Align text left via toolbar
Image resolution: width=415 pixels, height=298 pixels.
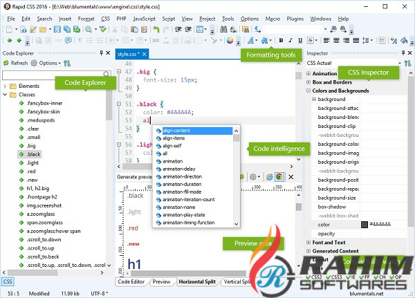point(326,40)
